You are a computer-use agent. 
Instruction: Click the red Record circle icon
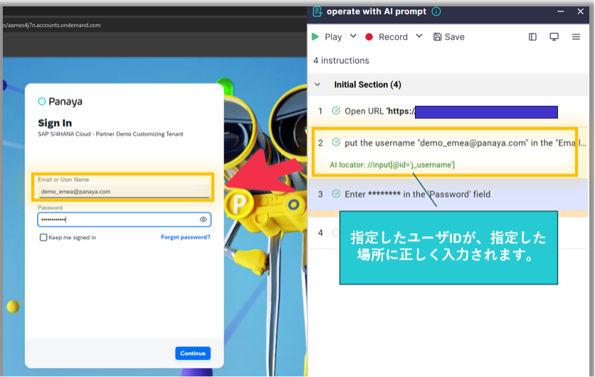pos(369,37)
